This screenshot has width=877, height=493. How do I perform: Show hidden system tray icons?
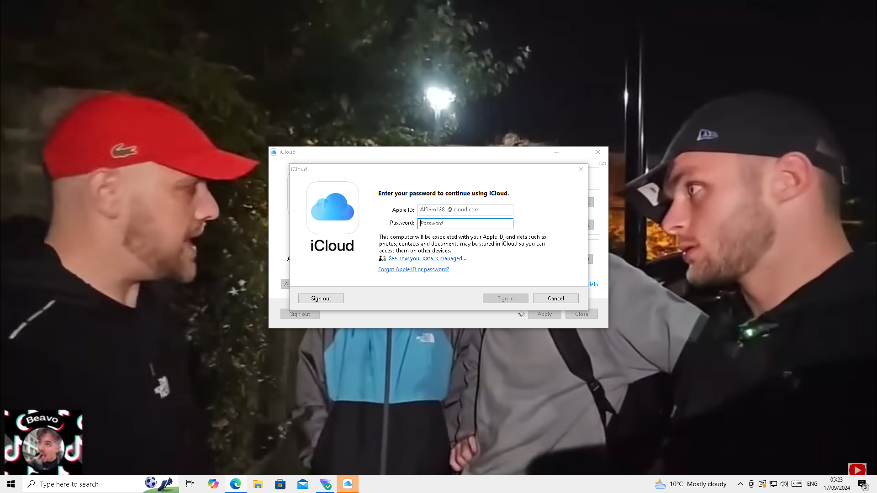(x=740, y=484)
